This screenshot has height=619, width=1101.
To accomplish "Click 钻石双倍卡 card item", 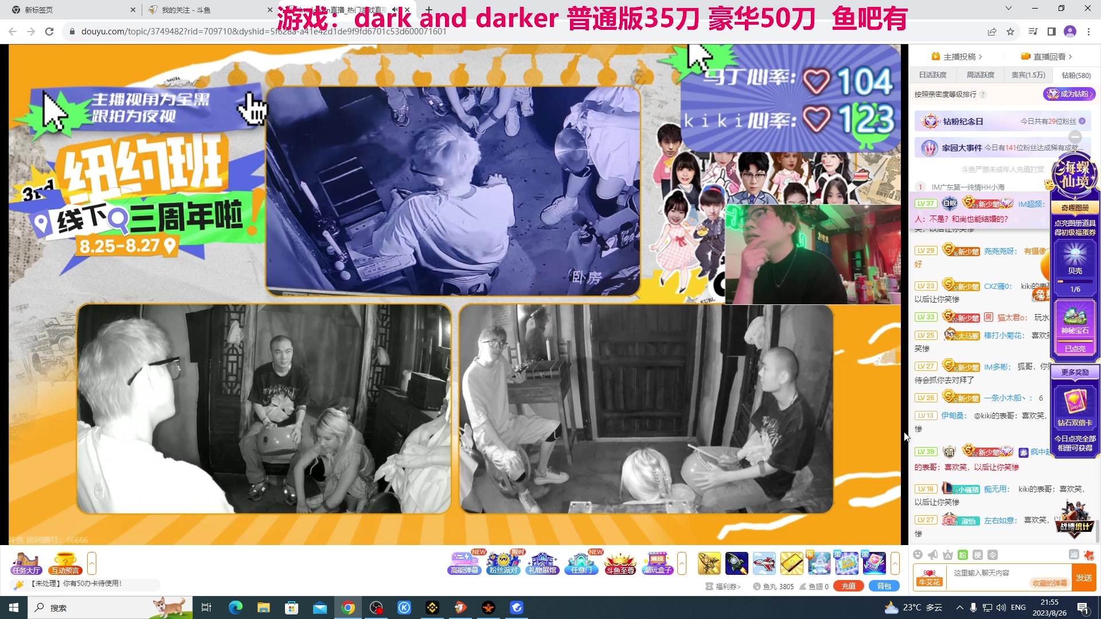I will [x=1075, y=407].
